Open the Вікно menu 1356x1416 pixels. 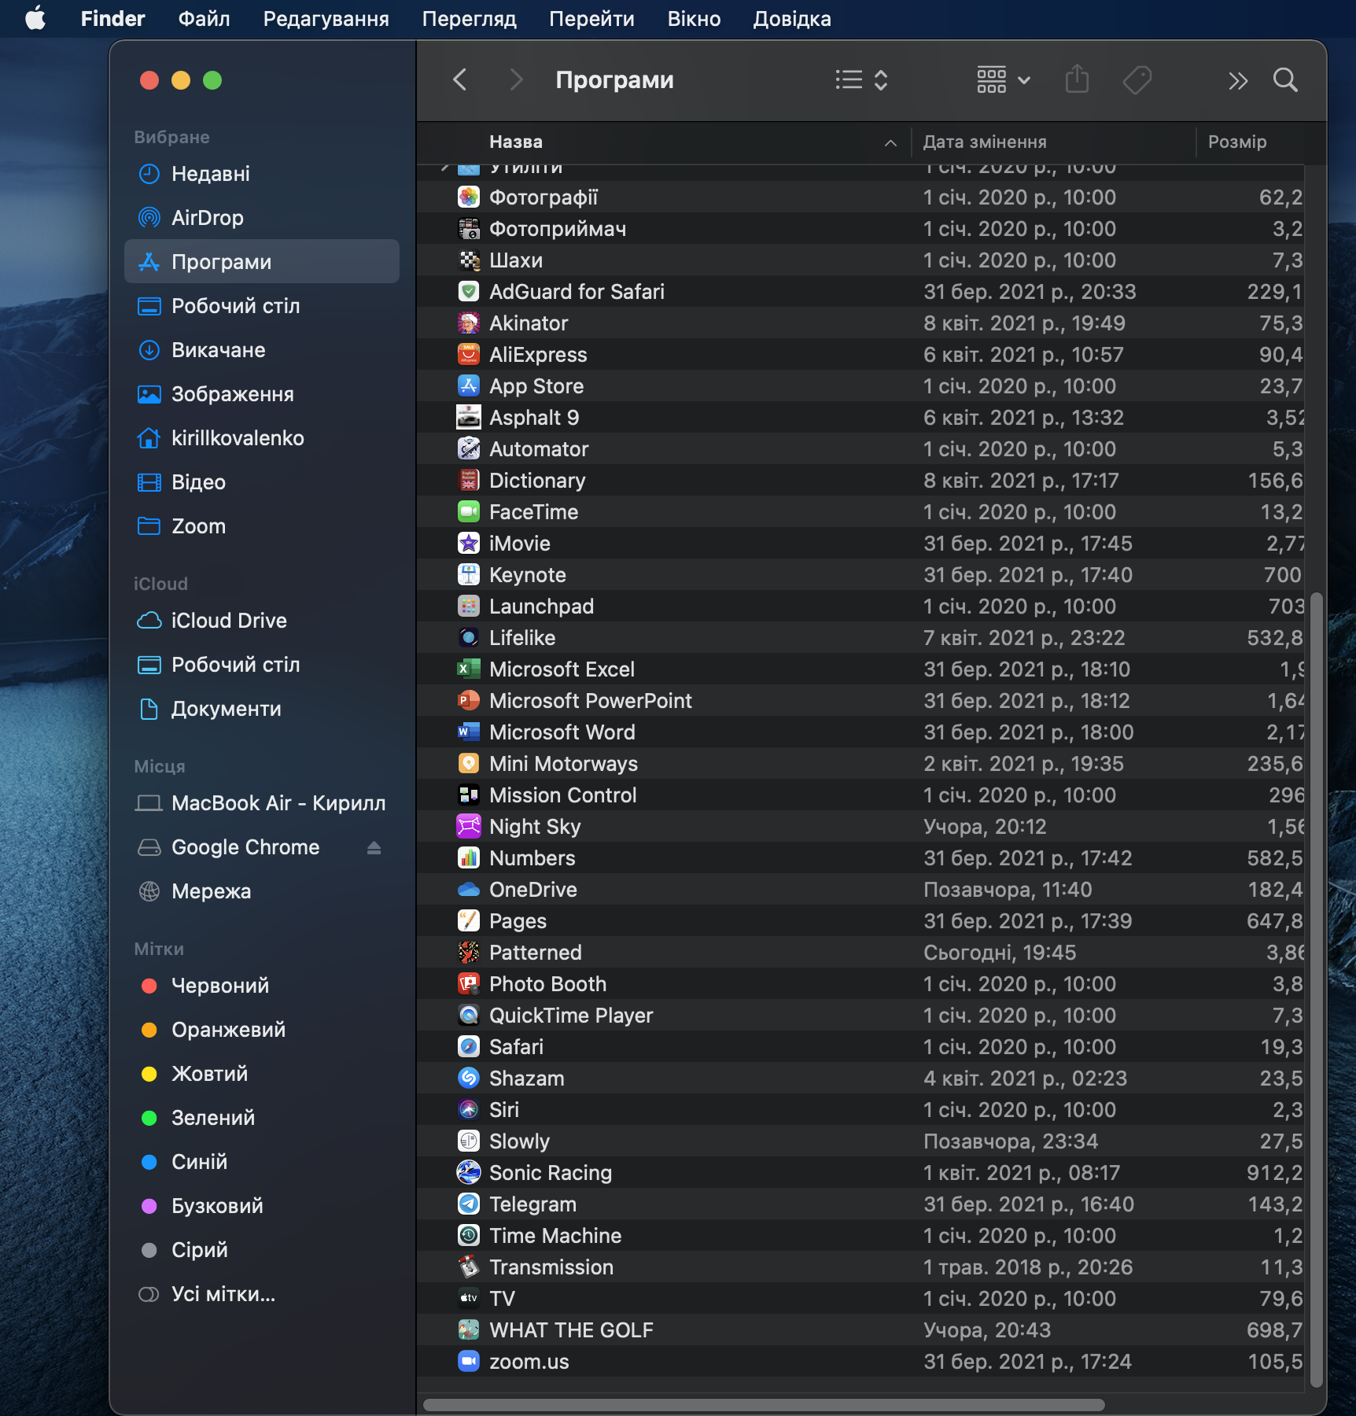point(694,19)
